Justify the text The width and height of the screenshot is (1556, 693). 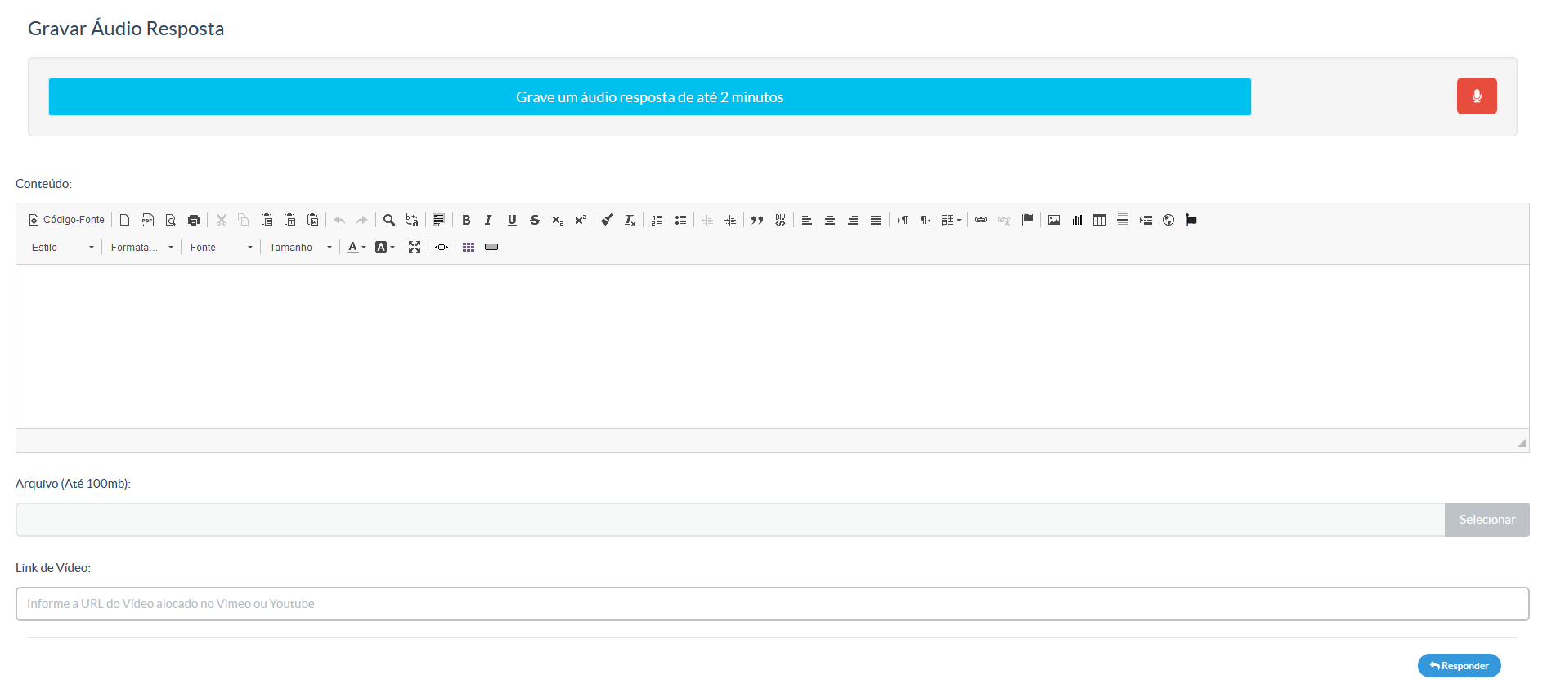click(x=876, y=220)
